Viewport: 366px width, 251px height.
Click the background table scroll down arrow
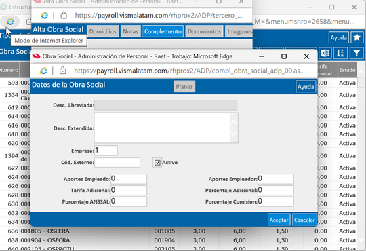[361, 239]
